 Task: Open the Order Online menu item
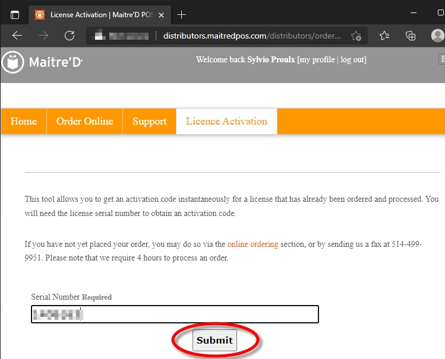click(84, 121)
